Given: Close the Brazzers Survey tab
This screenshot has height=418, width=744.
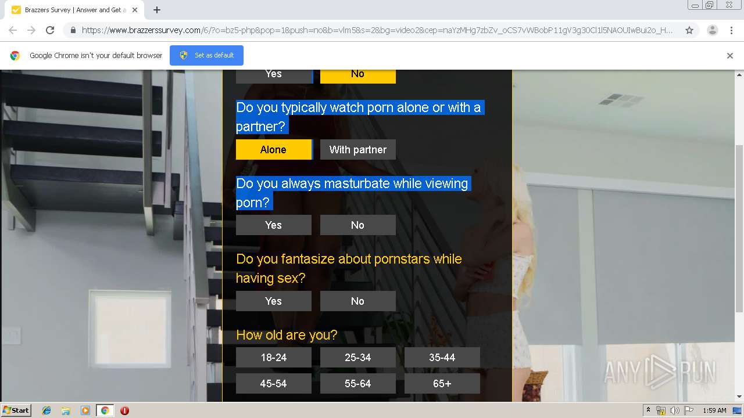Looking at the screenshot, I should pyautogui.click(x=135, y=10).
